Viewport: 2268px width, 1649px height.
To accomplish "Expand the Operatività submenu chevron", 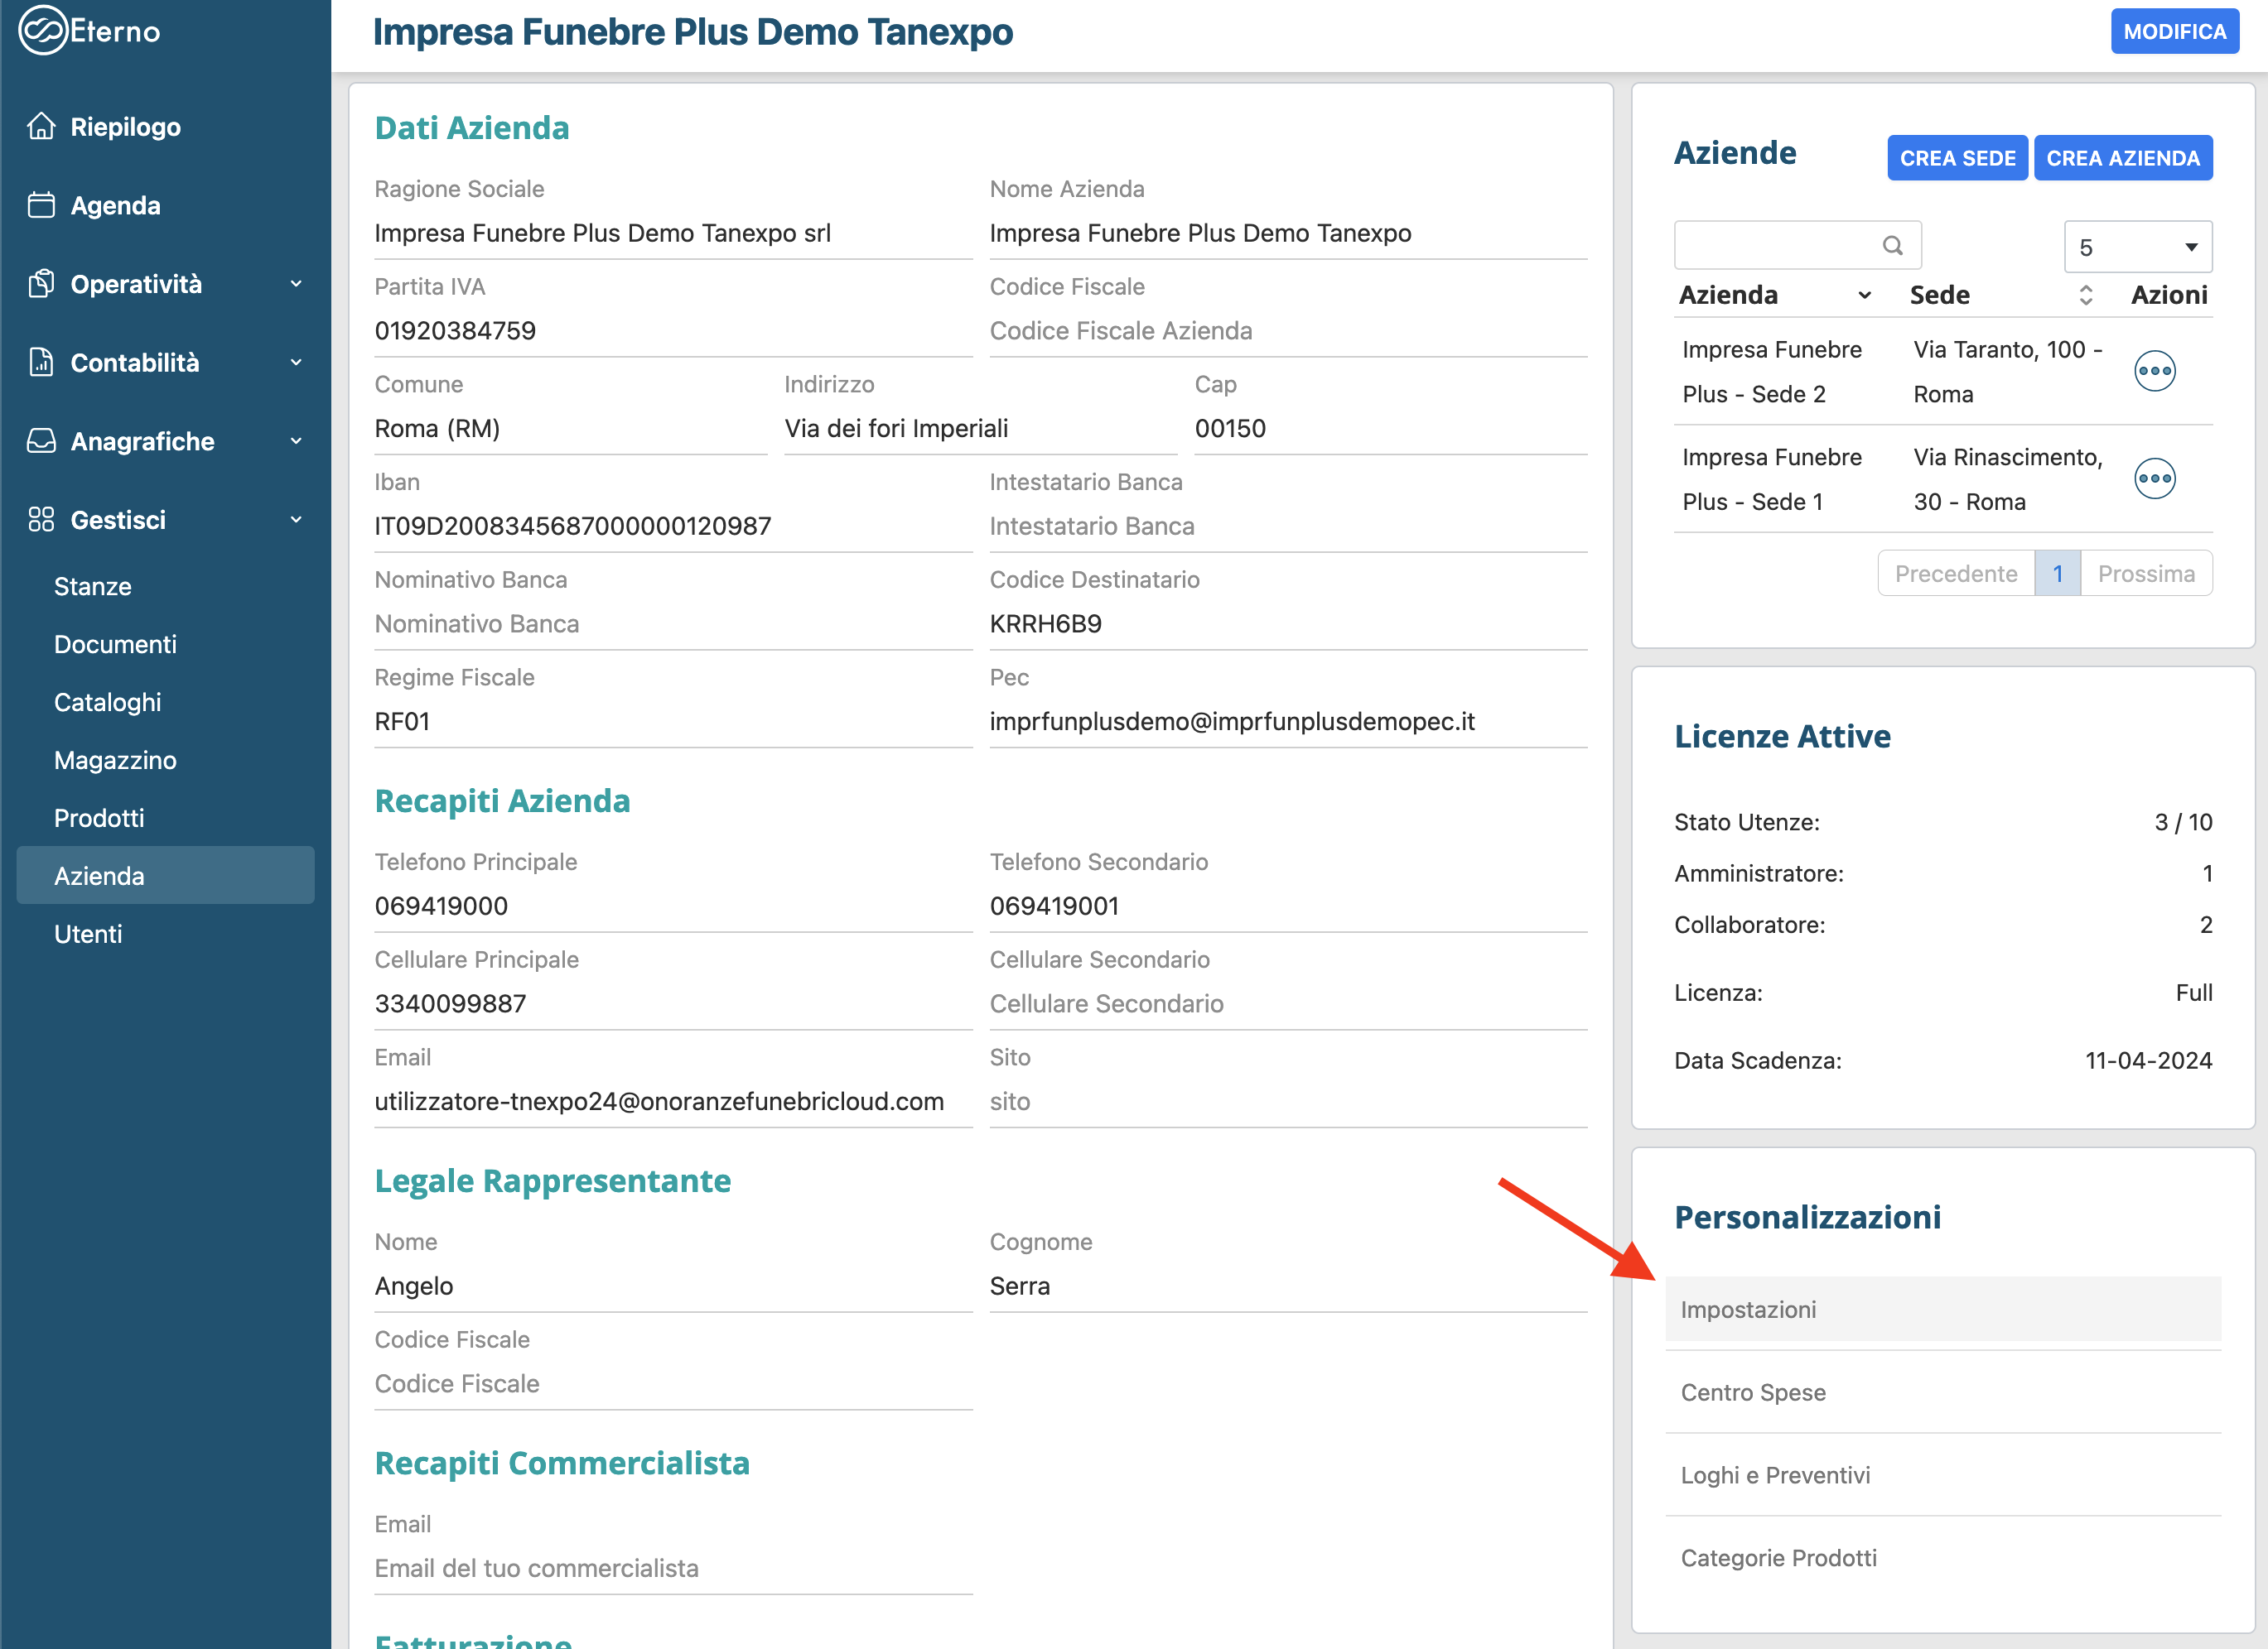I will pos(296,284).
